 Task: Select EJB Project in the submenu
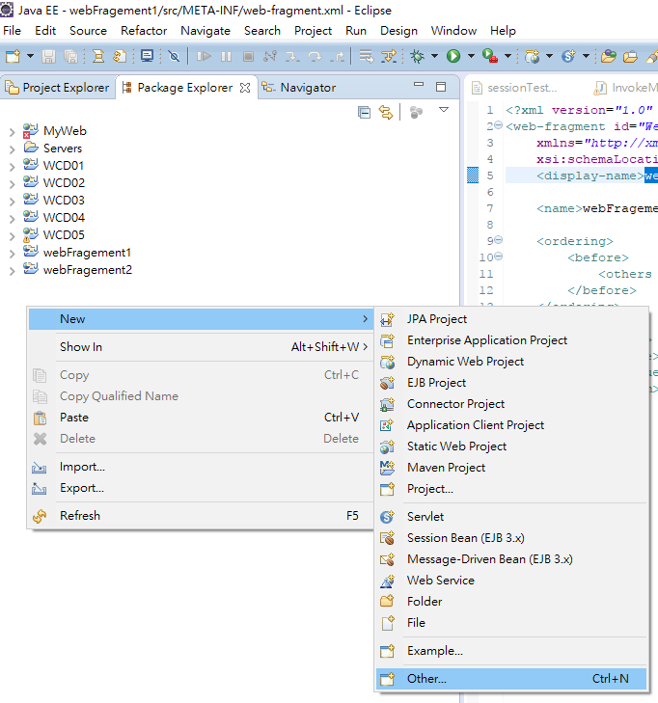pyautogui.click(x=511, y=383)
